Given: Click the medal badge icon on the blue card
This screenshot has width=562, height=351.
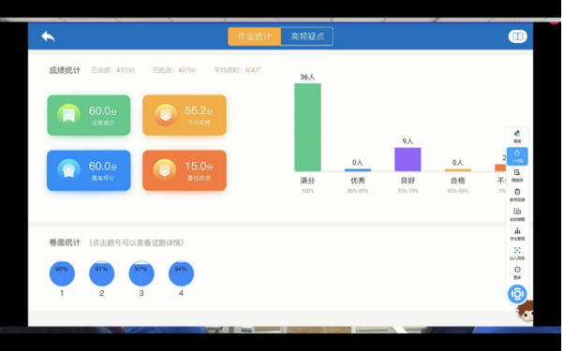Looking at the screenshot, I should pos(68,170).
